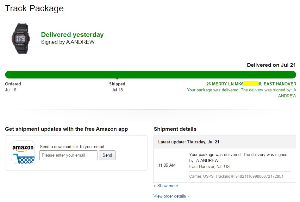
Task: Click the USPS tracking number
Action: click(259, 176)
